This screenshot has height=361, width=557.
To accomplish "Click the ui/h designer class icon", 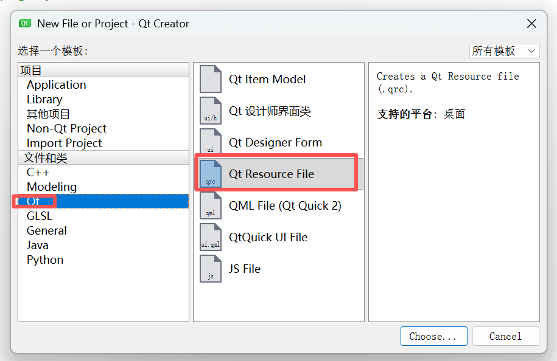I will (x=210, y=111).
